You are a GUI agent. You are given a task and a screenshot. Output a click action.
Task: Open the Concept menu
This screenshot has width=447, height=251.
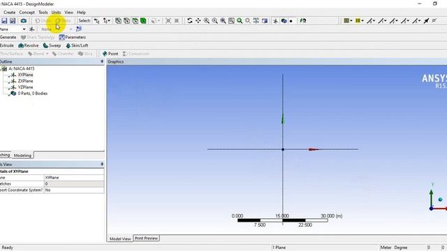point(27,13)
